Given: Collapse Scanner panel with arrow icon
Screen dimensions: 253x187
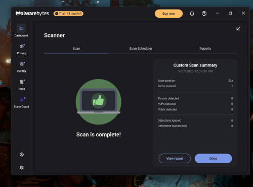Looking at the screenshot, I should (238, 28).
